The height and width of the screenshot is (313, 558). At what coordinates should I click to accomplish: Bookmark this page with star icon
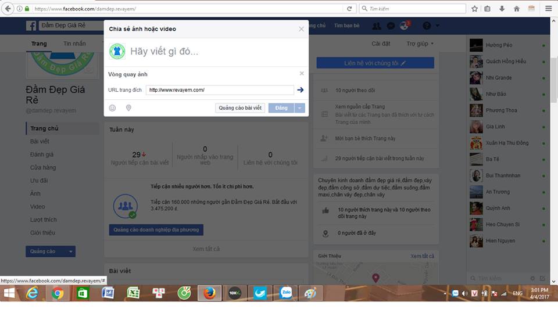point(474,9)
